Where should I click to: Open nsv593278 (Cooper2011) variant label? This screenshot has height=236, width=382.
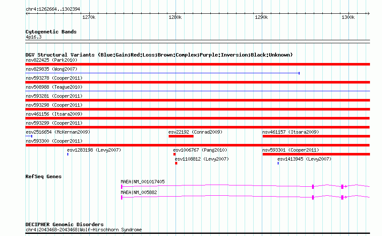pos(54,78)
